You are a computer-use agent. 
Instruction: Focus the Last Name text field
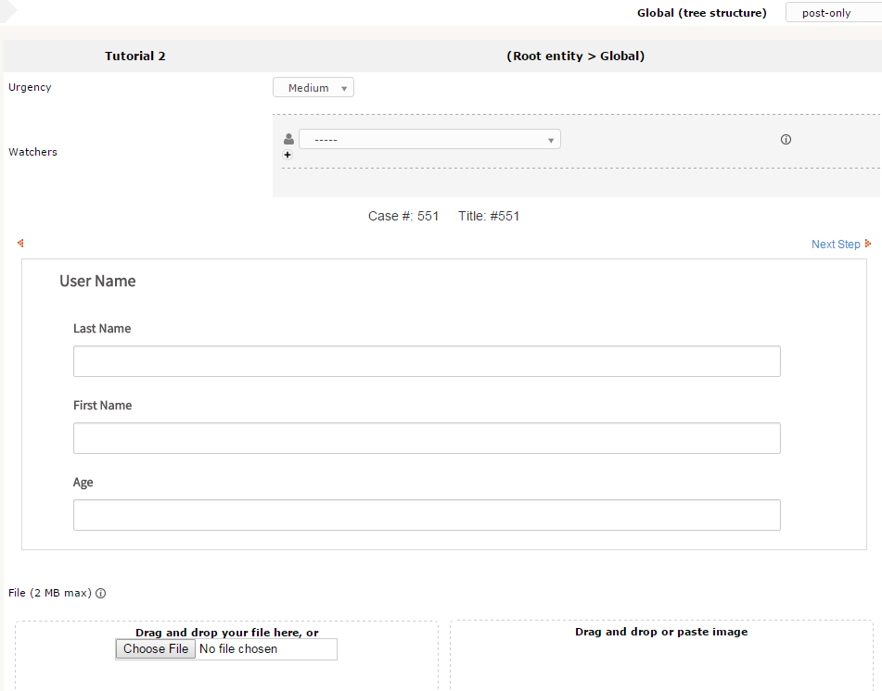click(427, 361)
